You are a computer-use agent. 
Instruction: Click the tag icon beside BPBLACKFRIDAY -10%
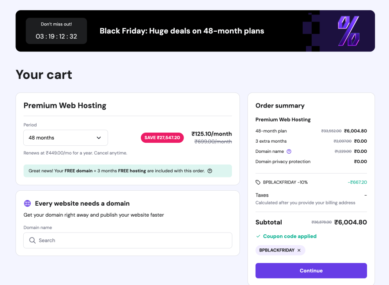(258, 182)
